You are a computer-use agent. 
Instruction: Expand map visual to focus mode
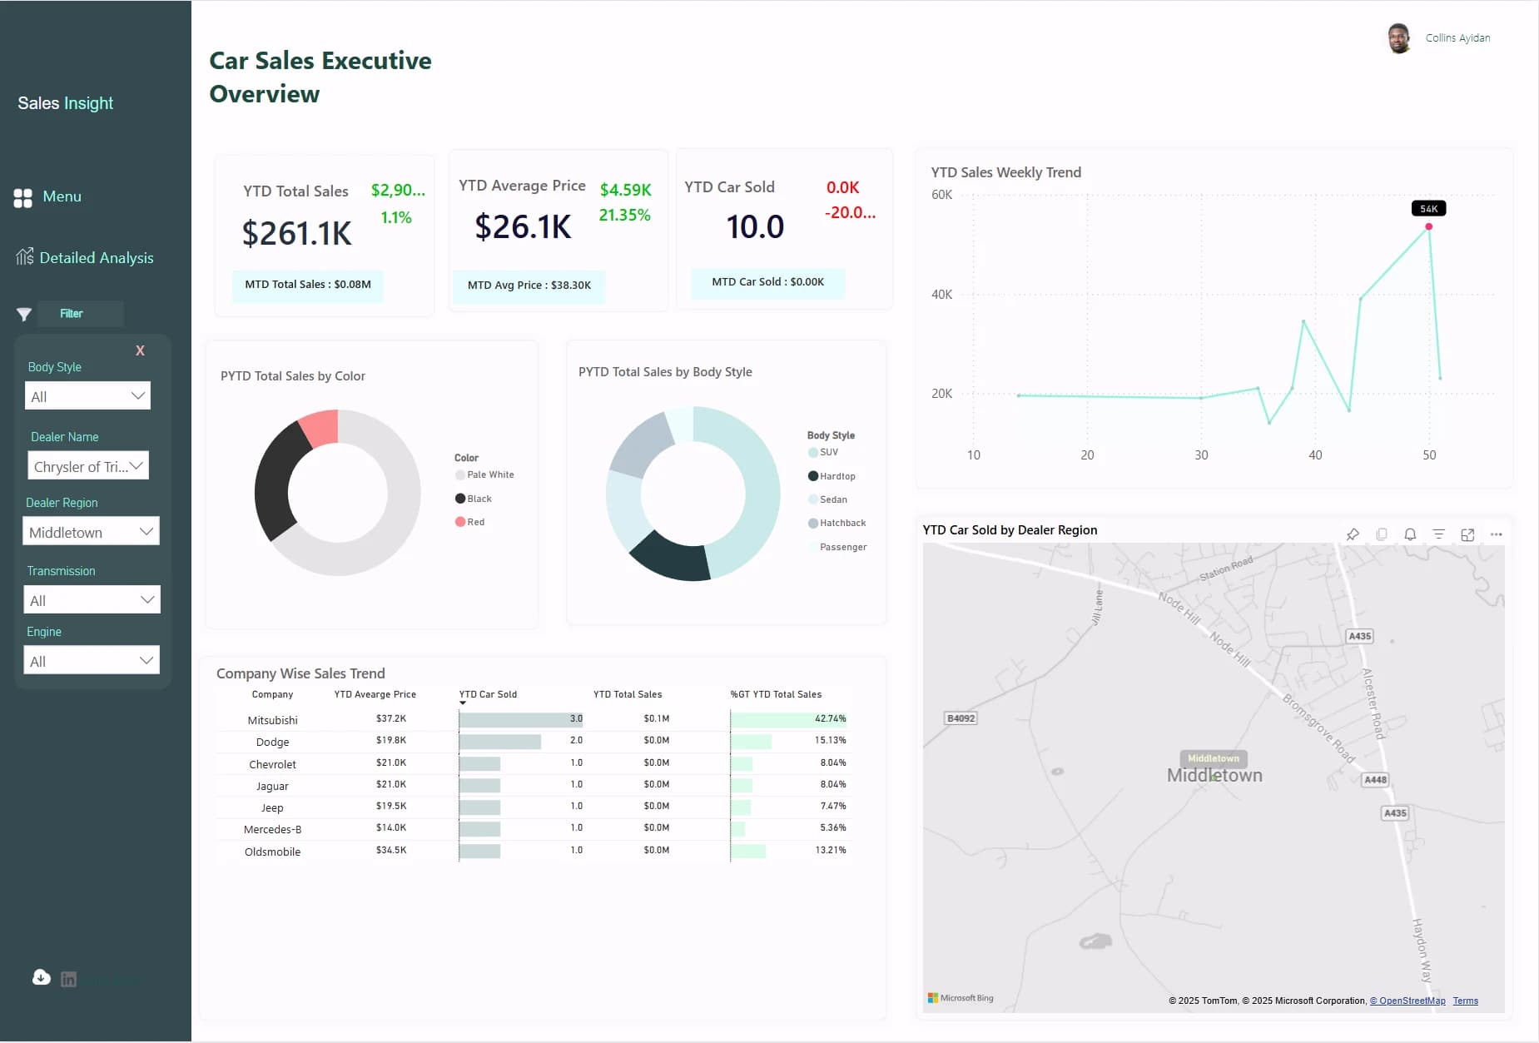pyautogui.click(x=1467, y=534)
